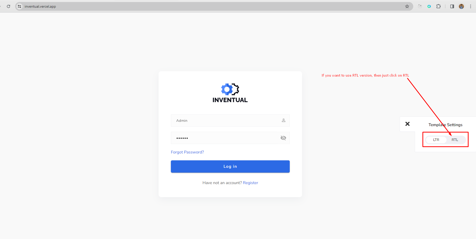The width and height of the screenshot is (476, 239).
Task: Click the inventual.vercel.app address bar
Action: click(214, 6)
